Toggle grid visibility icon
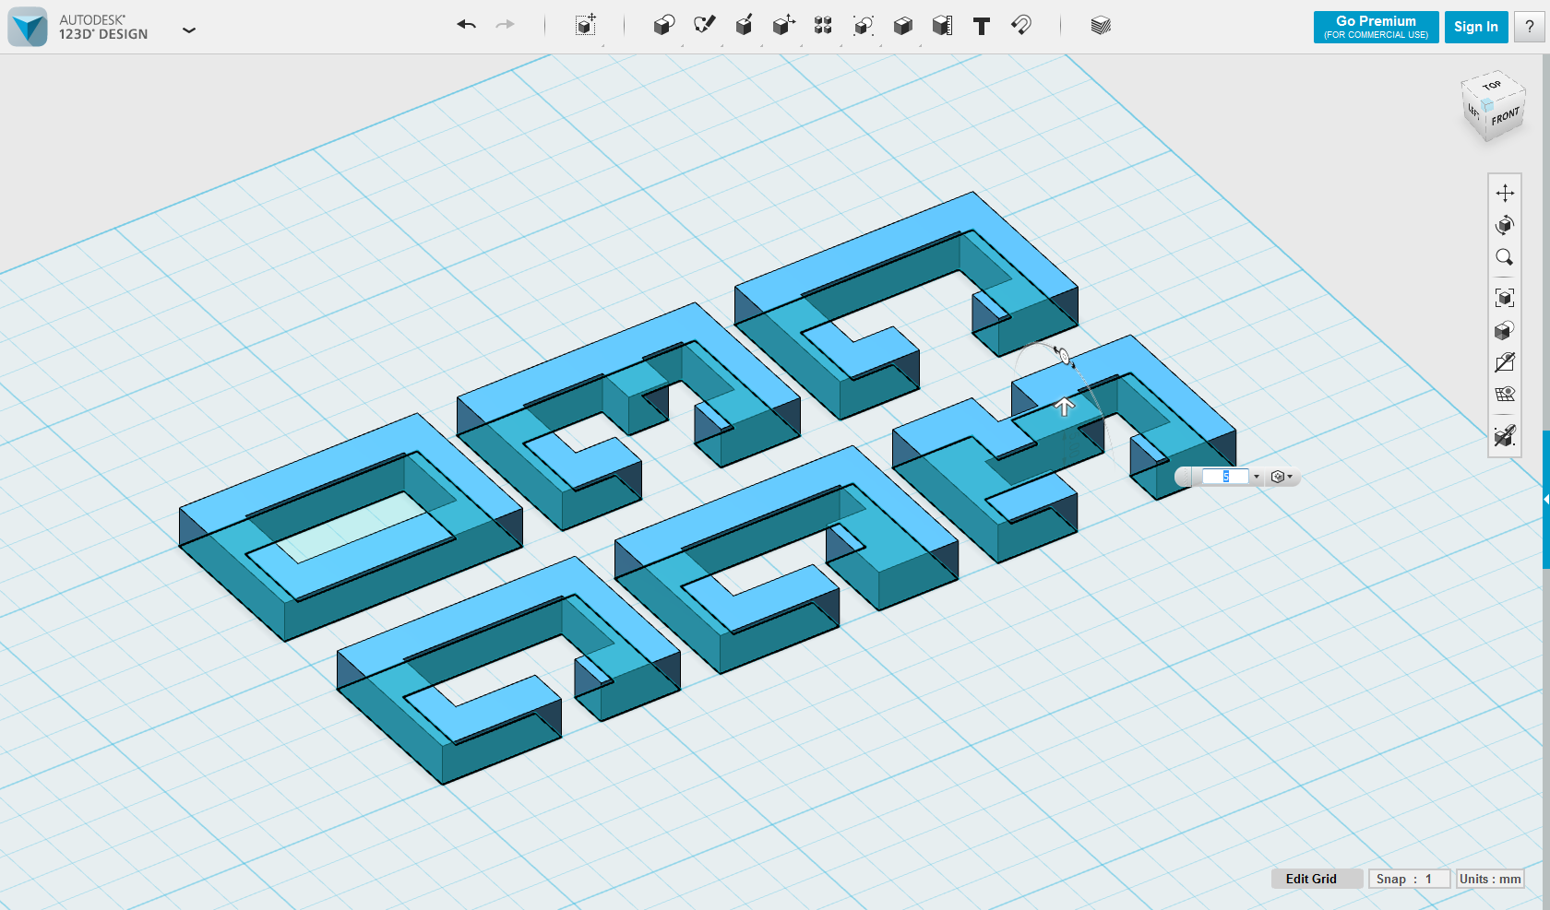1550x910 pixels. tap(1505, 395)
